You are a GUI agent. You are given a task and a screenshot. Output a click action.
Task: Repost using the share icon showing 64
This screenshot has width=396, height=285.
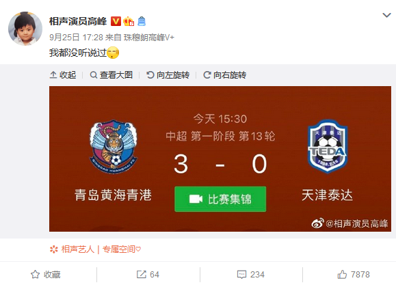(x=148, y=274)
